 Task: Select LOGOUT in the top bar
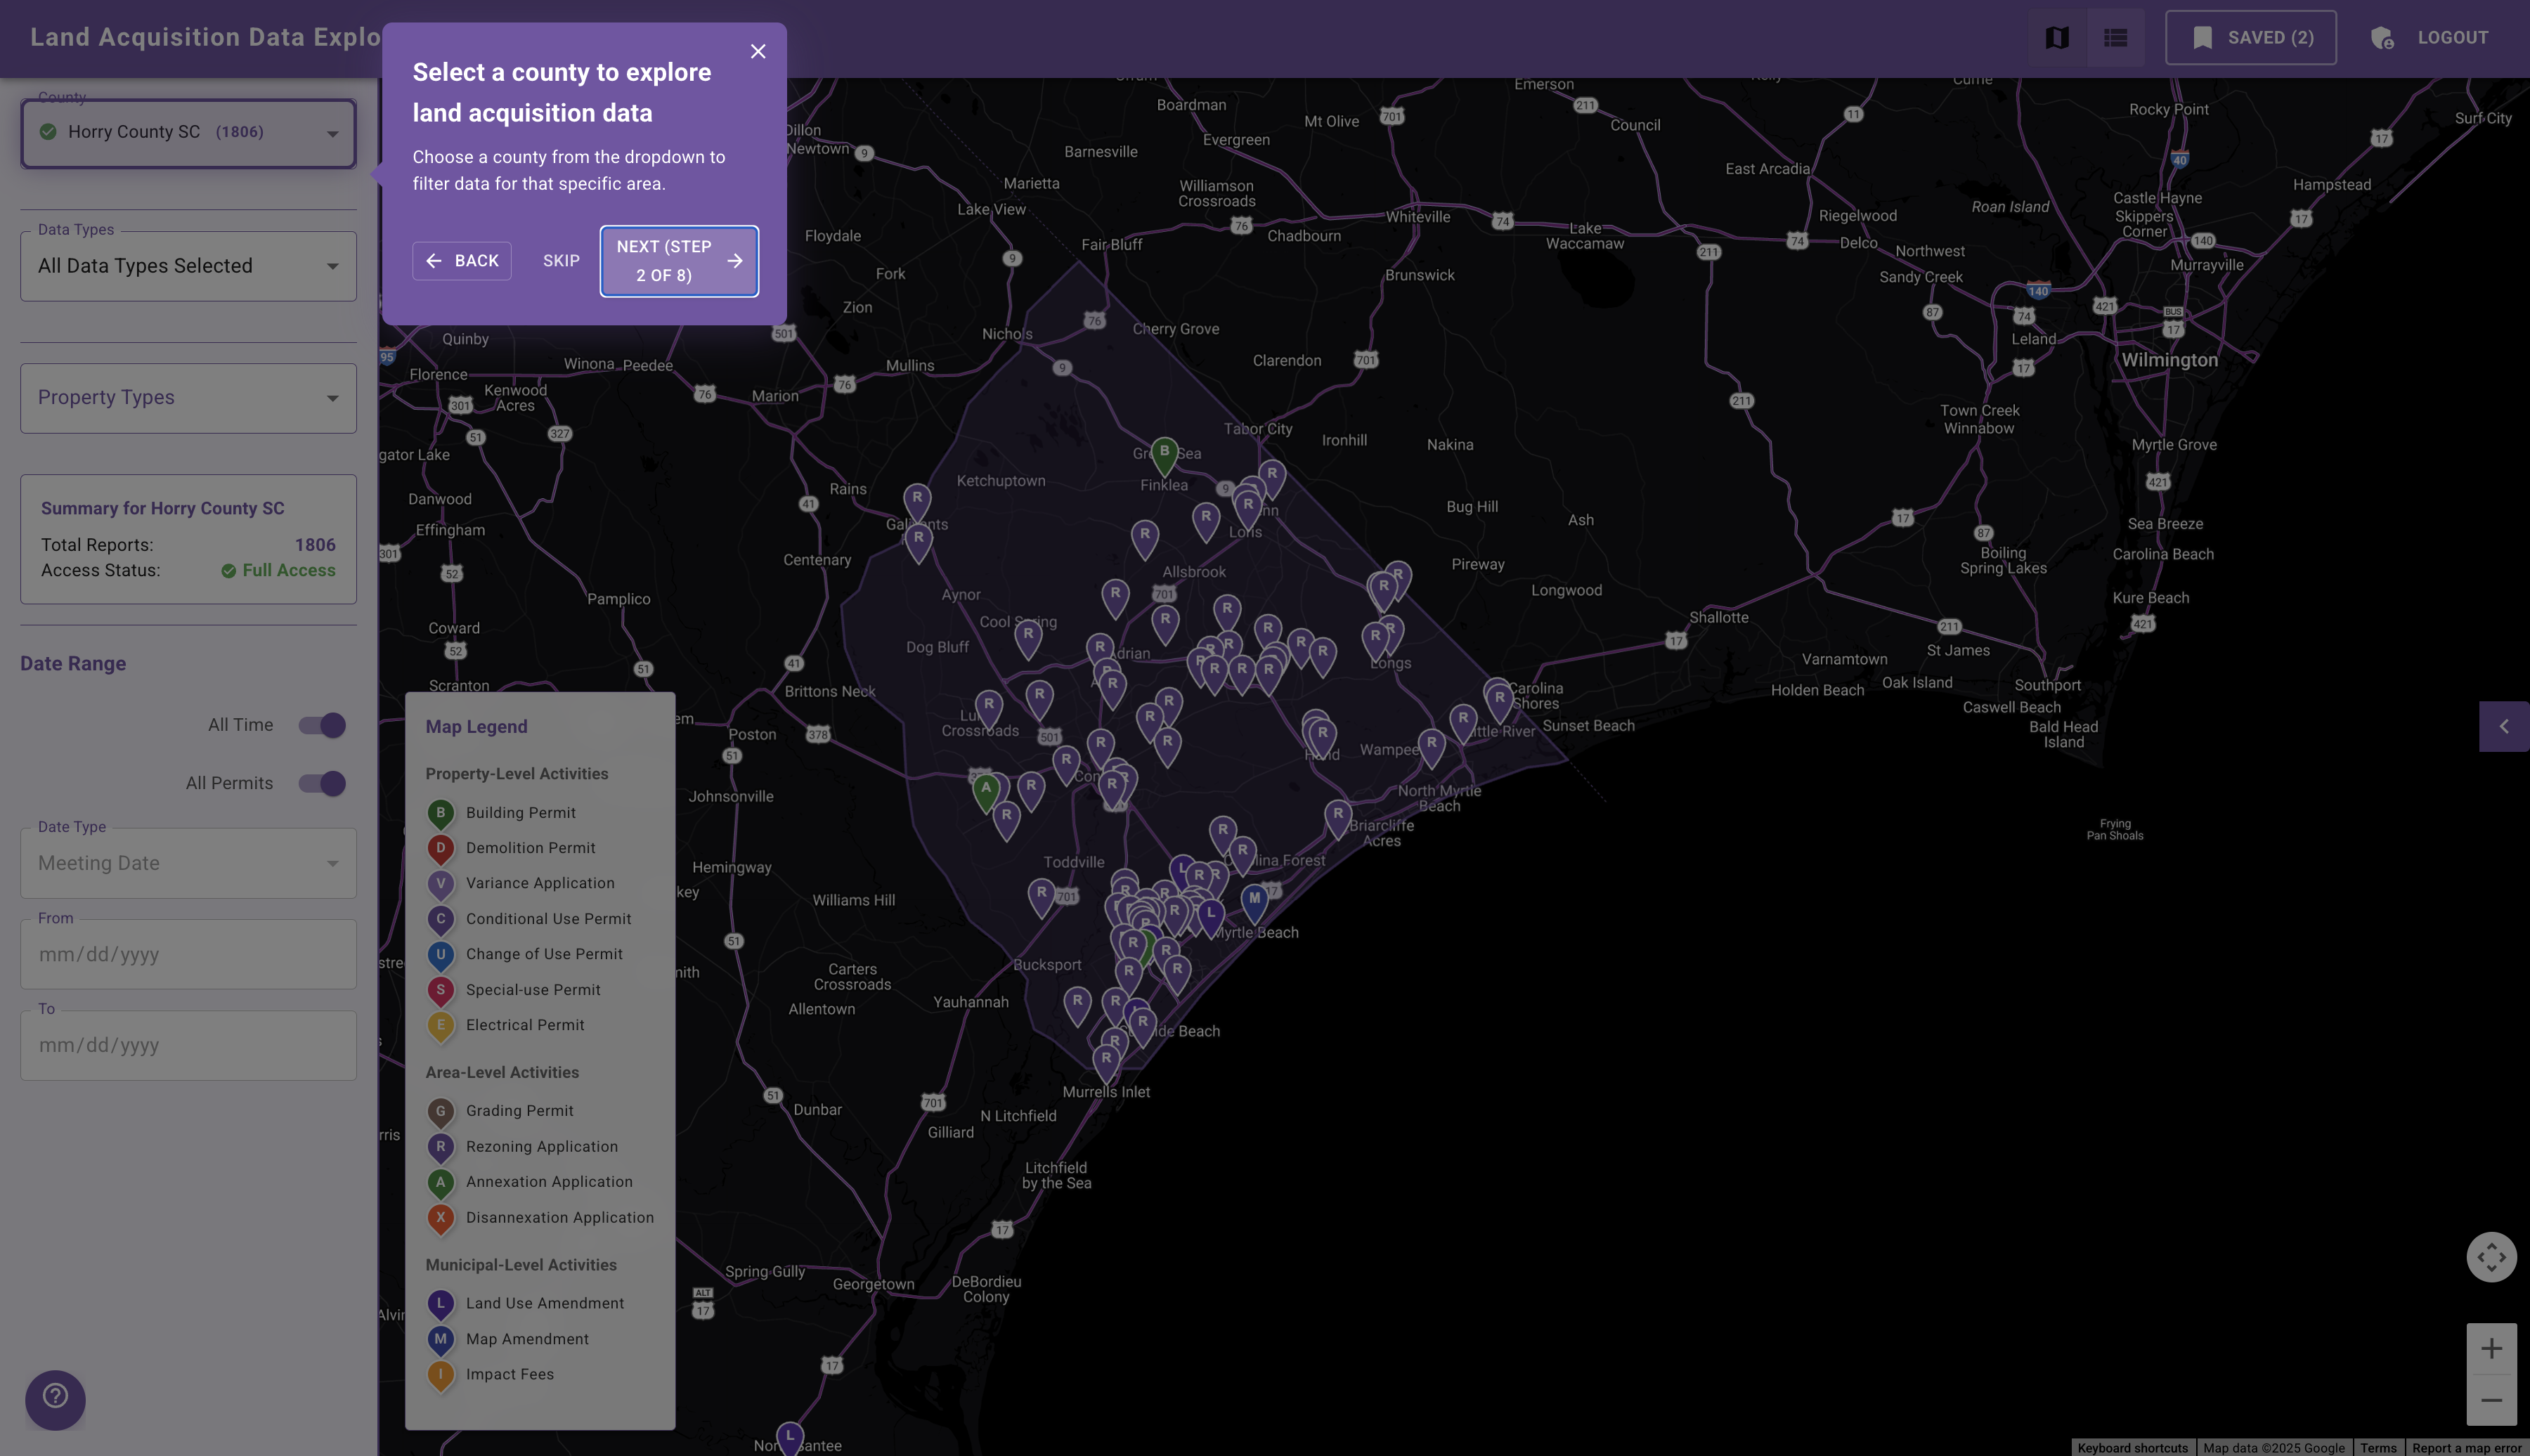(x=2452, y=37)
